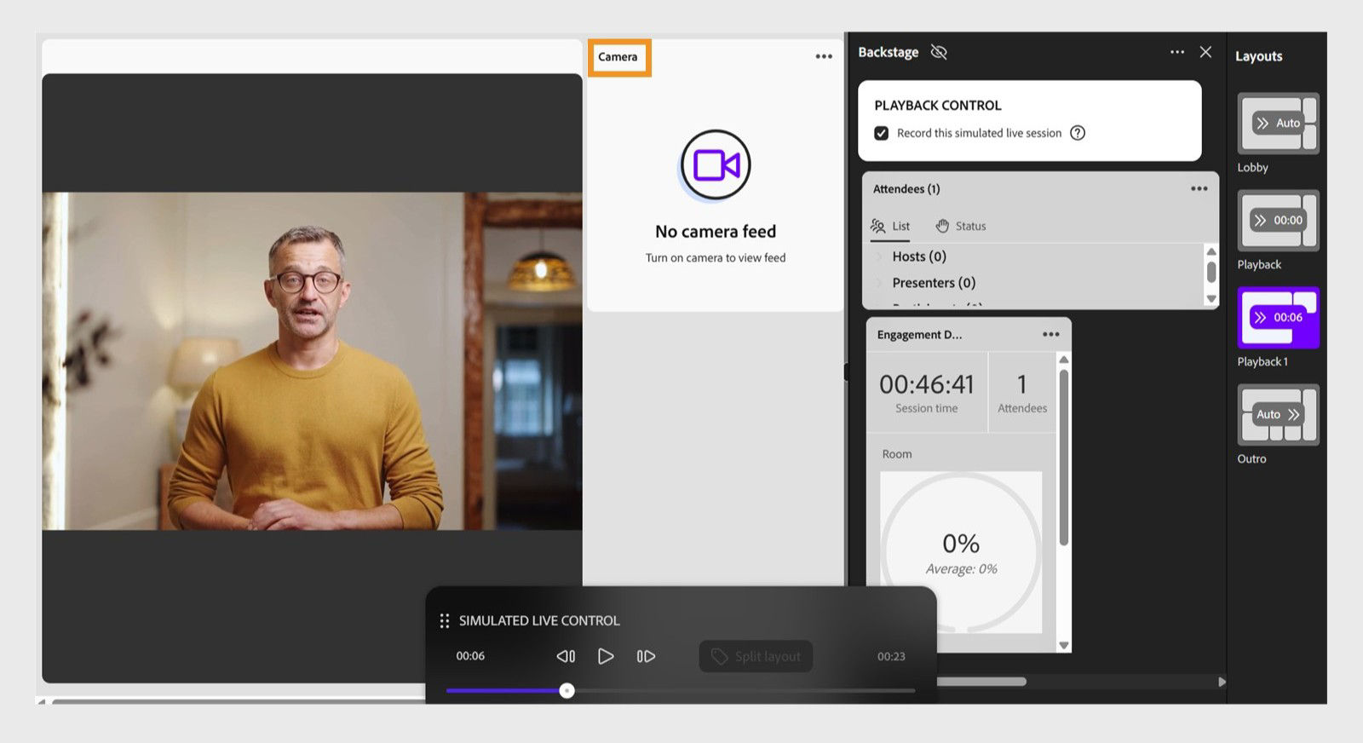
Task: Toggle the Backstage hidden-eye icon
Action: 939,52
